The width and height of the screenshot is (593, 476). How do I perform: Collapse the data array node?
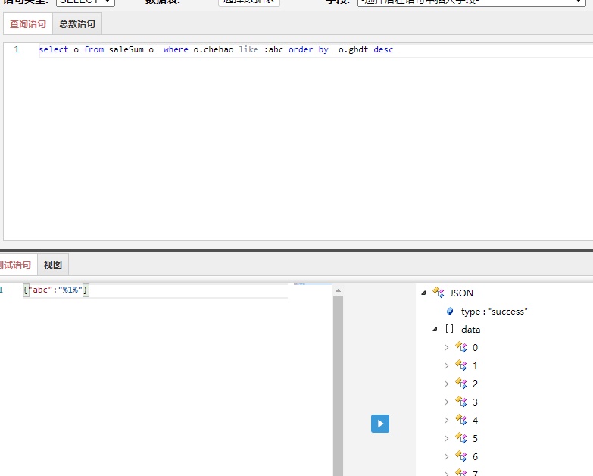[435, 329]
